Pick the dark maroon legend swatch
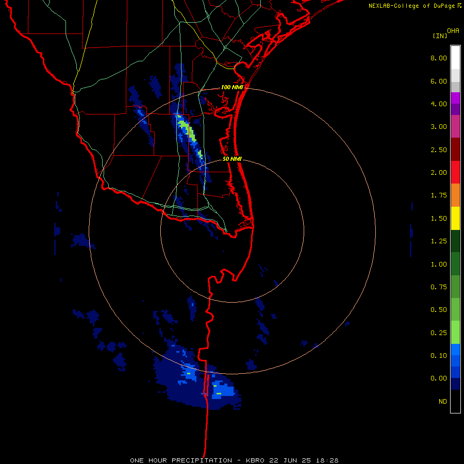This screenshot has height=464, width=464. pyautogui.click(x=455, y=150)
